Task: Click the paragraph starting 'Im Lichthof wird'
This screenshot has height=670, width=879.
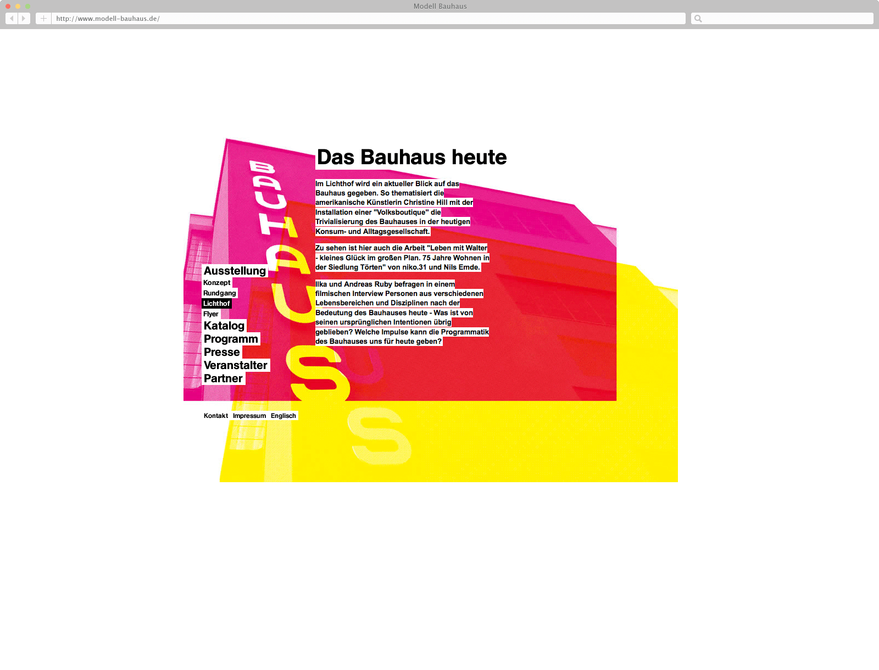Action: (394, 208)
